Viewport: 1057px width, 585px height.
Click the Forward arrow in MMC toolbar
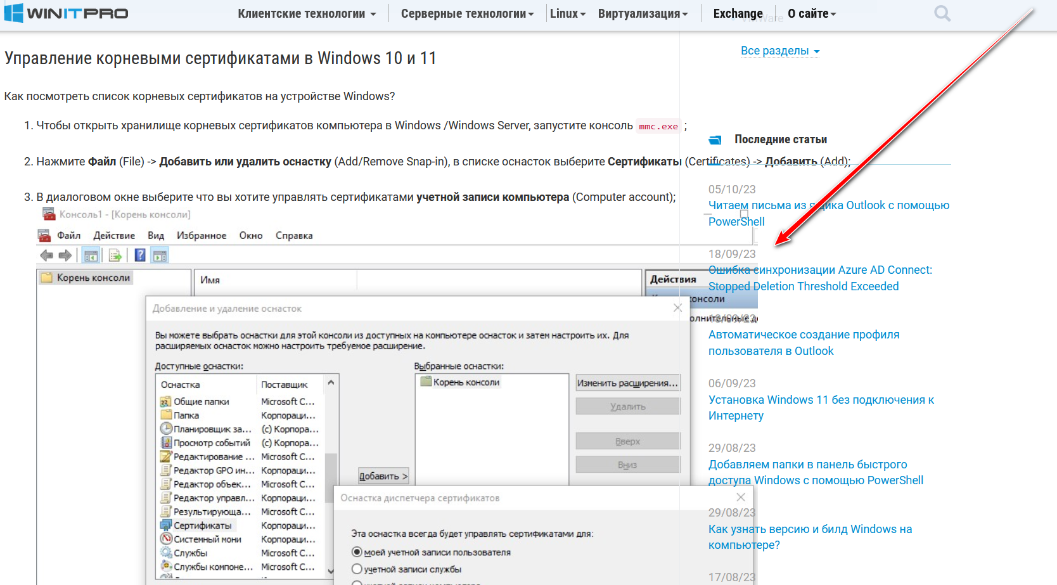pos(65,255)
